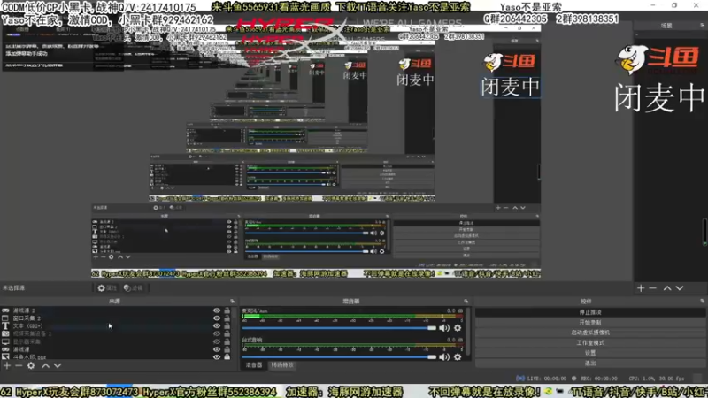This screenshot has height=398, width=708.
Task: Click the REC status dot
Action: click(573, 379)
